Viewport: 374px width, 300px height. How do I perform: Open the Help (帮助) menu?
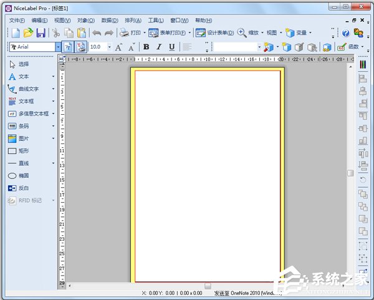tap(203, 21)
